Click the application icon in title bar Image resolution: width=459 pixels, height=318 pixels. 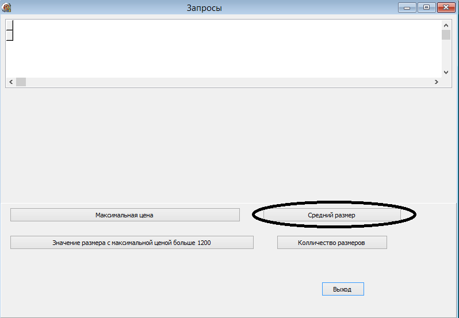point(6,7)
